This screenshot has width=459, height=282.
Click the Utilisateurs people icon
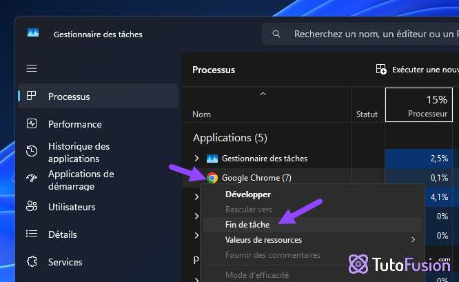click(x=32, y=206)
